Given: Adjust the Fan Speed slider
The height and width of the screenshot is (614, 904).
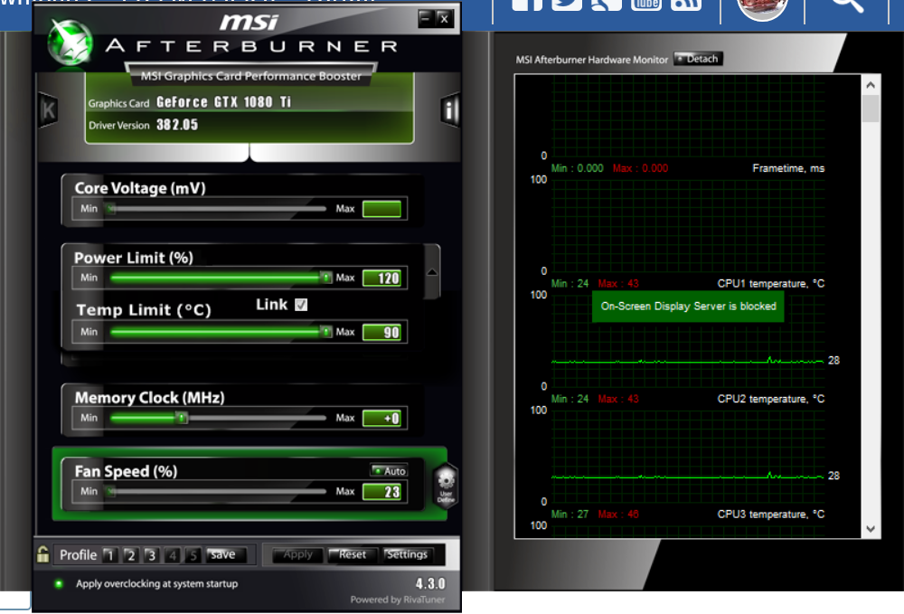Looking at the screenshot, I should 218,492.
